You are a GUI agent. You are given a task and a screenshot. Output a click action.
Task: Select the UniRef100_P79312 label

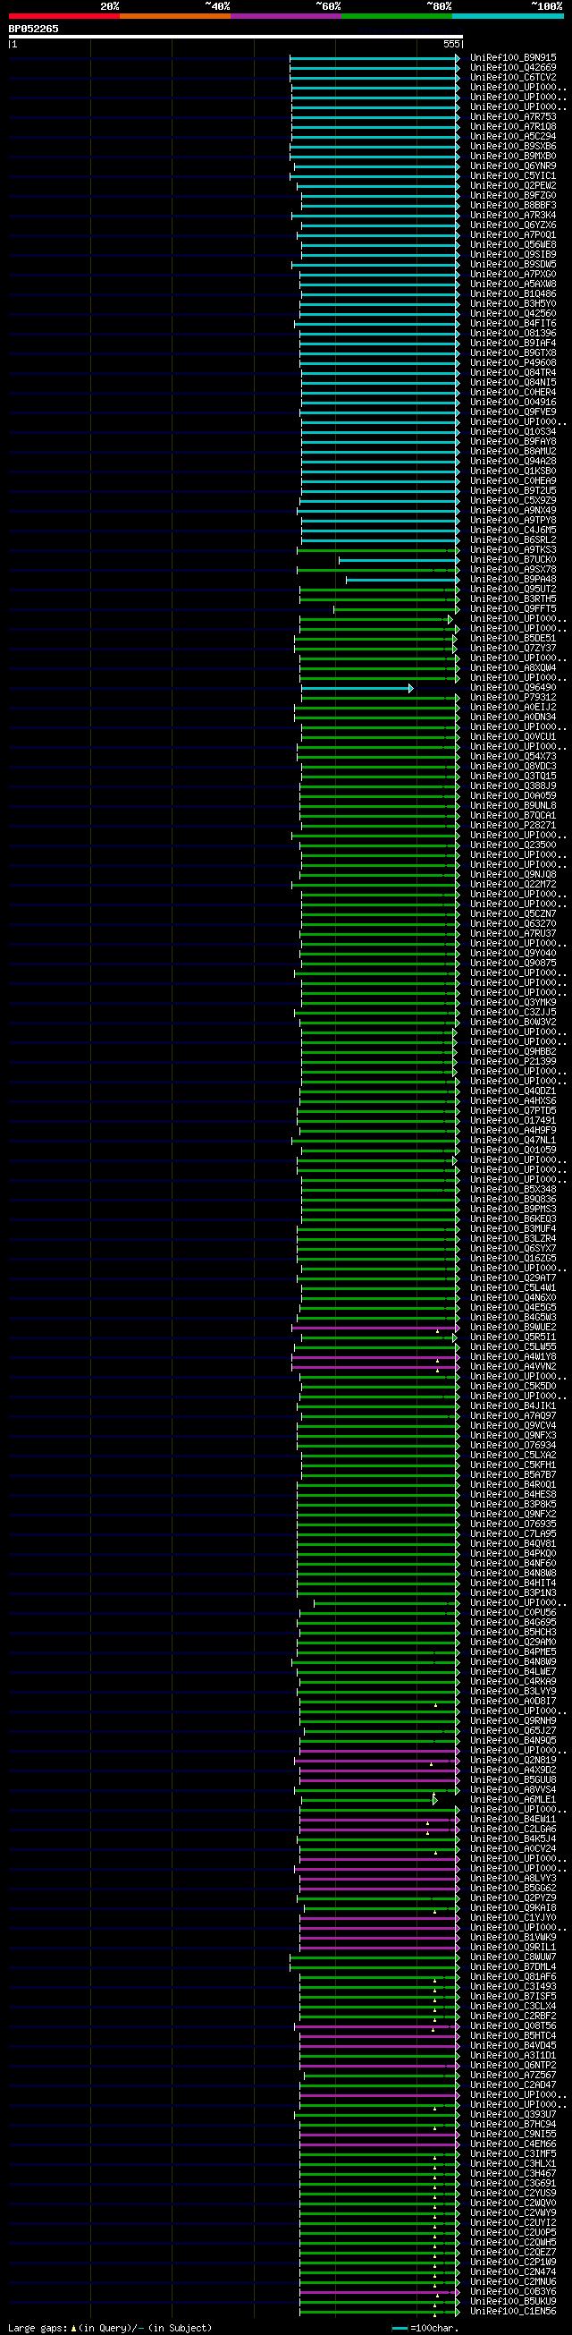point(513,698)
